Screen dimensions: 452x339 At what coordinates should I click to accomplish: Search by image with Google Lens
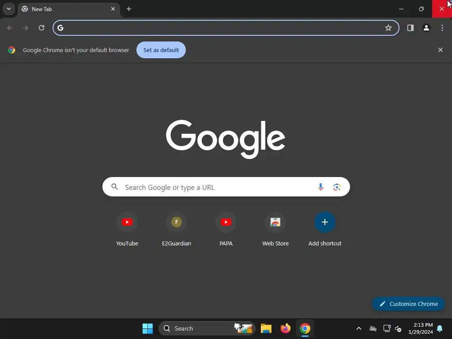point(337,187)
